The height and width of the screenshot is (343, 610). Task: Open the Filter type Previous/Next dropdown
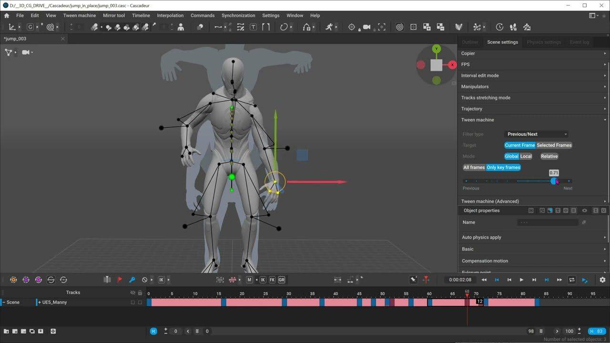pos(536,134)
